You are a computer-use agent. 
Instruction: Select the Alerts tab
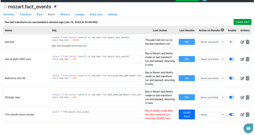pos(51,14)
